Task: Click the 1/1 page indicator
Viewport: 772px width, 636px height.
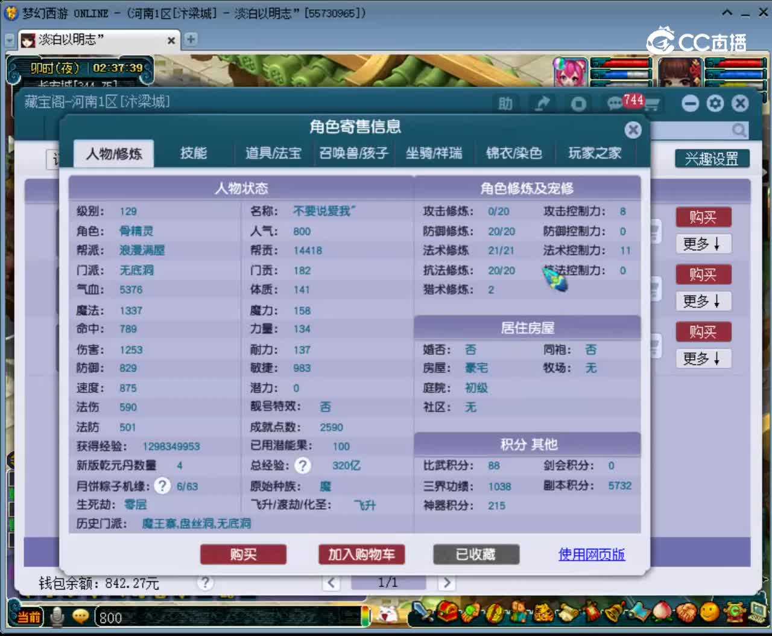Action: 388,582
